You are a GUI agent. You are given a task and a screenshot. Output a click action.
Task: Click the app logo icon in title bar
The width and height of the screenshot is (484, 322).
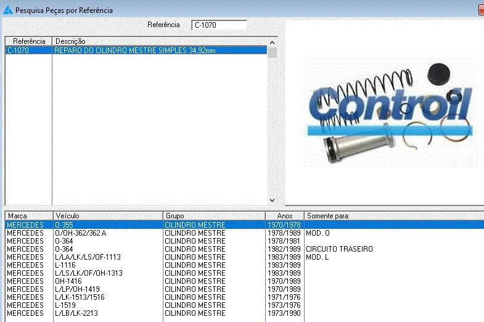click(7, 10)
